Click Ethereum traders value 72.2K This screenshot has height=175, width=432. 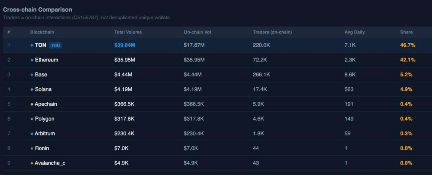tap(260, 60)
